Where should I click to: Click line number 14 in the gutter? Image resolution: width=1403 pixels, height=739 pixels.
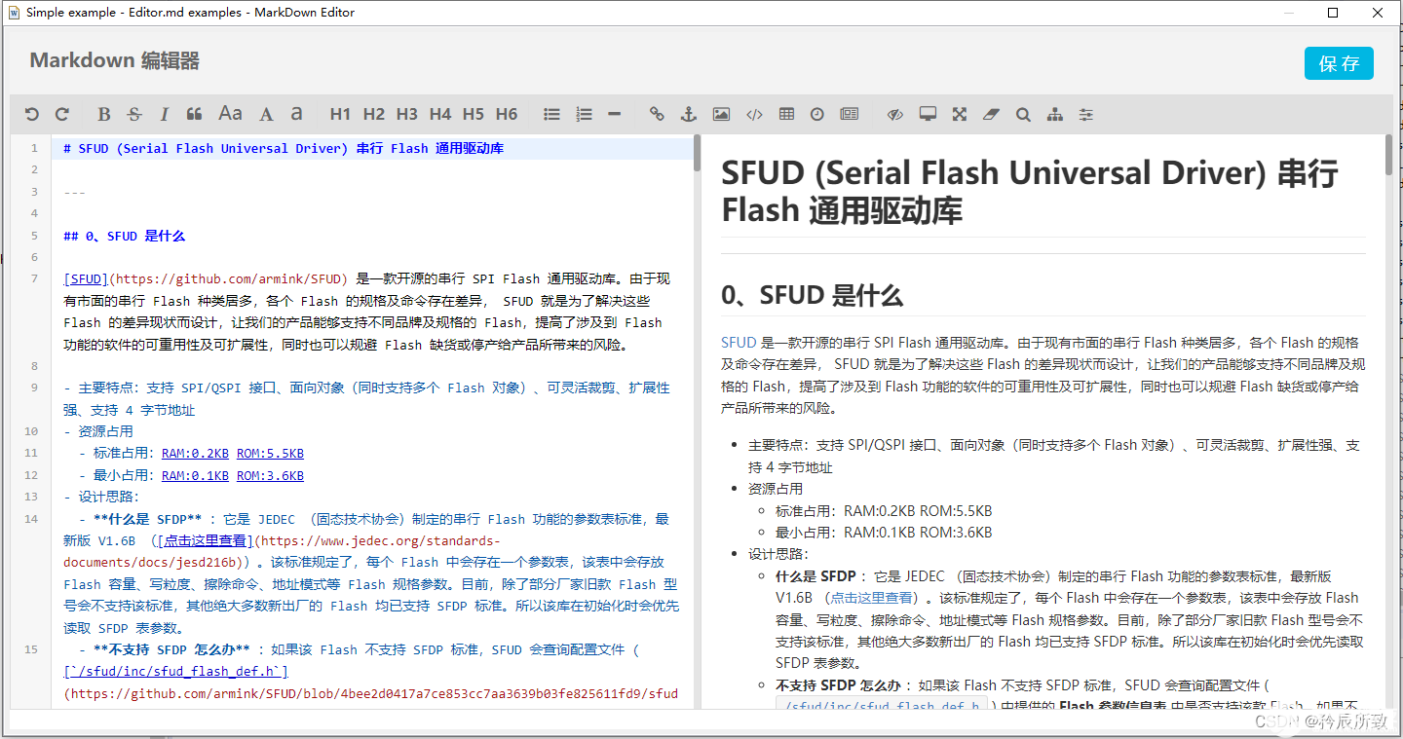point(32,519)
